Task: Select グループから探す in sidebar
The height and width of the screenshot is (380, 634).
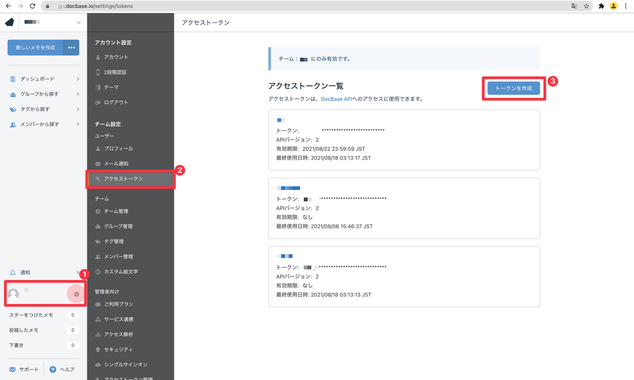Action: [39, 94]
